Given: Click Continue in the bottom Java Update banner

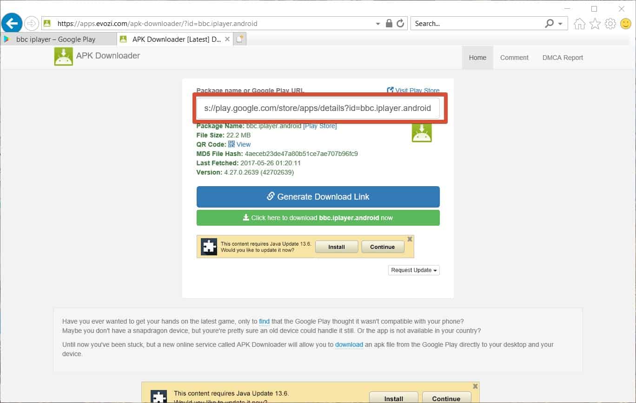Looking at the screenshot, I should coord(446,398).
